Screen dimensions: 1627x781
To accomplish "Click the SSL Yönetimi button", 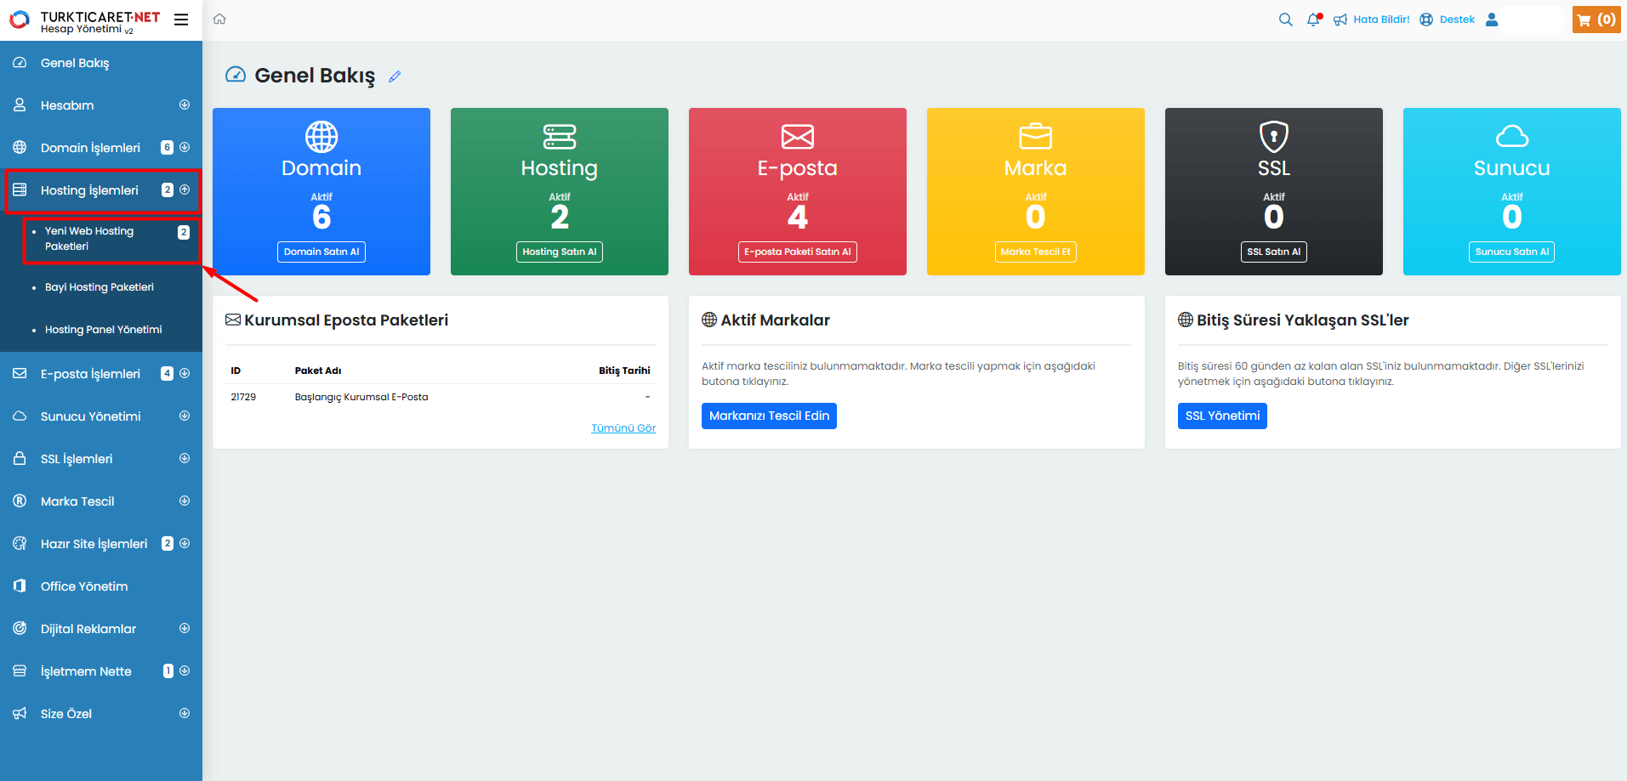I will click(1221, 416).
